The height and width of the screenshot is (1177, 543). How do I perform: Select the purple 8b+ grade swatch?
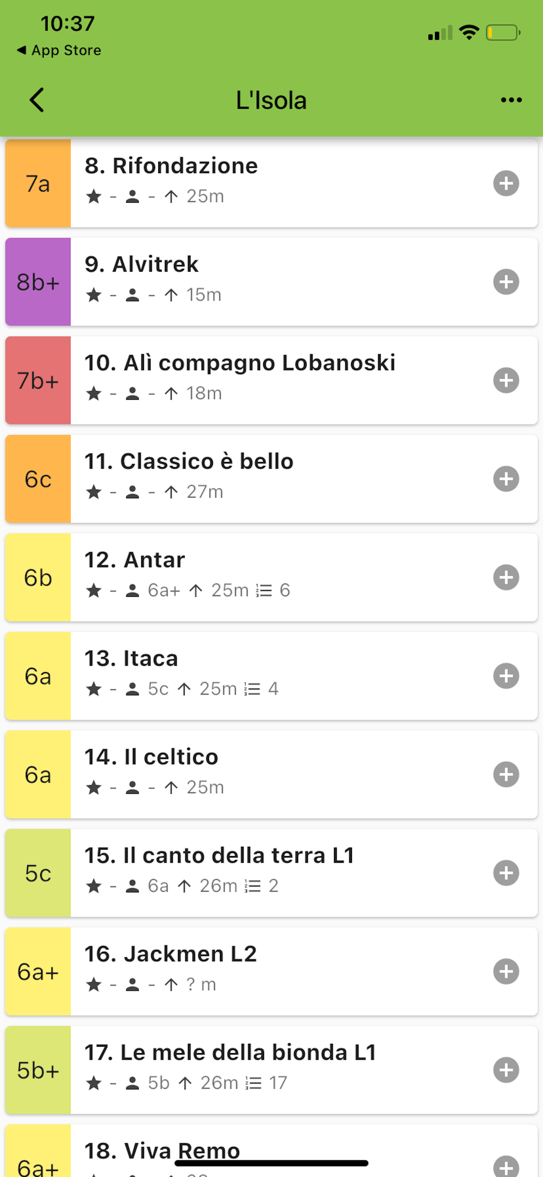38,282
